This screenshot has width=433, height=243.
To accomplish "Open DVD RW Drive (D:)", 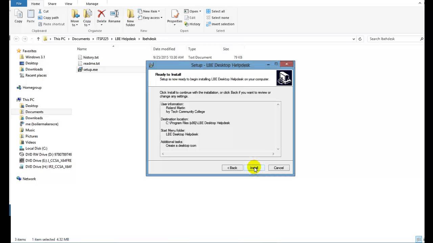I will pyautogui.click(x=45, y=154).
